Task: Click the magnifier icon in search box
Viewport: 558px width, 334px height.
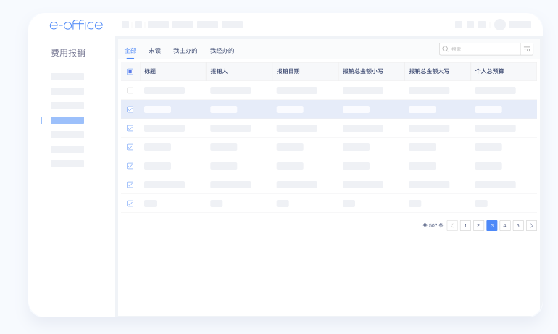Action: [x=445, y=49]
